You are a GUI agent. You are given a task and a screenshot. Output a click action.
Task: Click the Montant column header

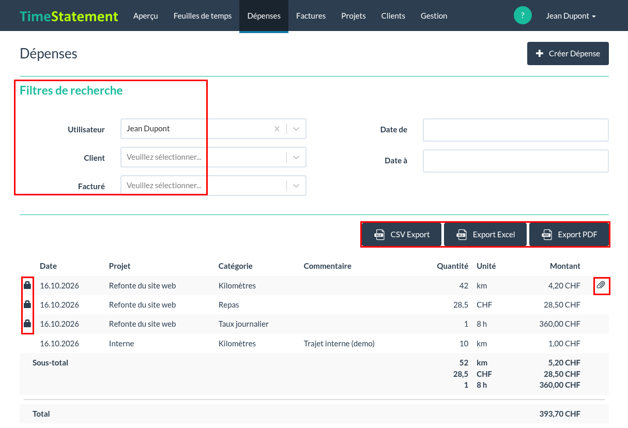[565, 266]
